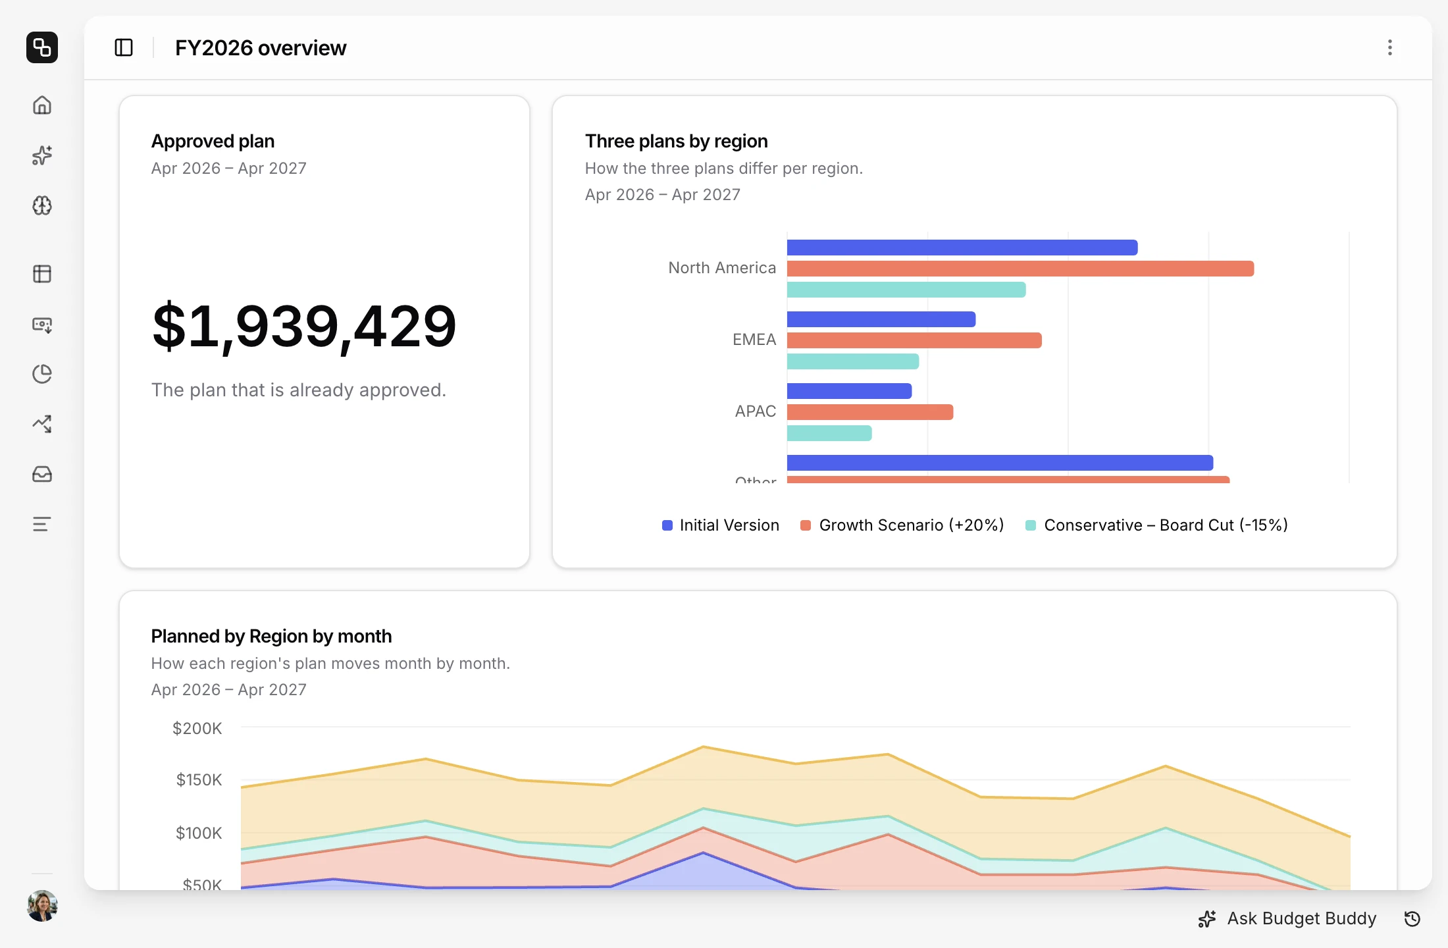The height and width of the screenshot is (948, 1448).
Task: Open the trend arrows sidebar icon
Action: (42, 424)
